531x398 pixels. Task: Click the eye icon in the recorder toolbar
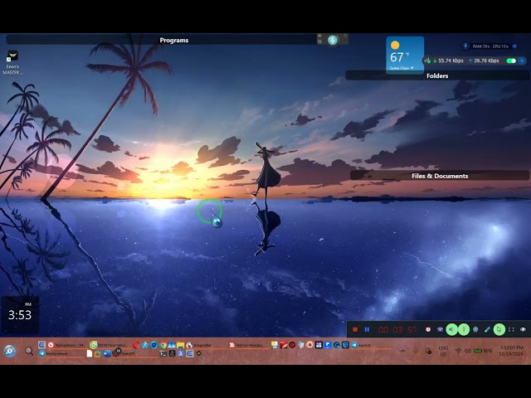click(x=523, y=329)
